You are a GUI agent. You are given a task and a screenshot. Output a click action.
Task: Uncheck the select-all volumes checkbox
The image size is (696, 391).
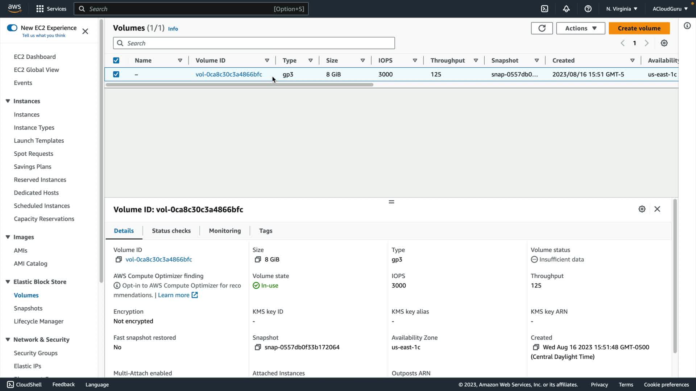click(x=116, y=60)
